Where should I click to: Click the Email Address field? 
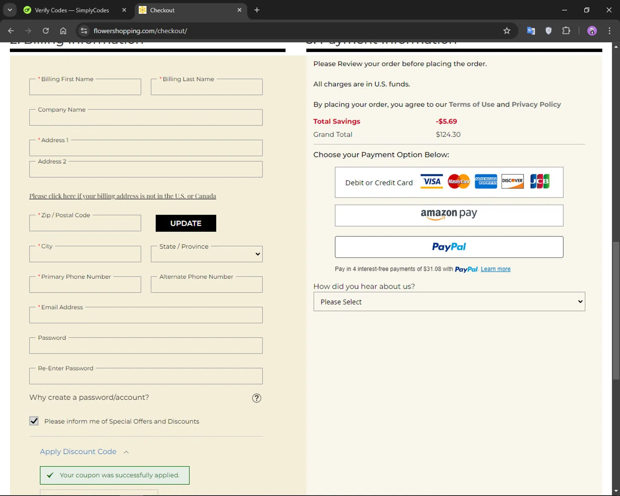pos(146,315)
